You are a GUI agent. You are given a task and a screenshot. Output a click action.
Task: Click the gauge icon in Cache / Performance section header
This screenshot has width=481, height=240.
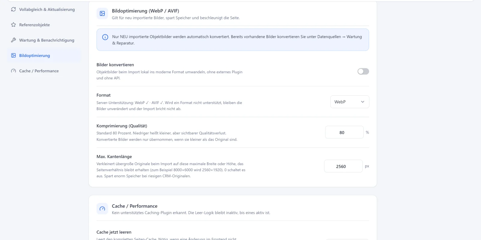[102, 209]
